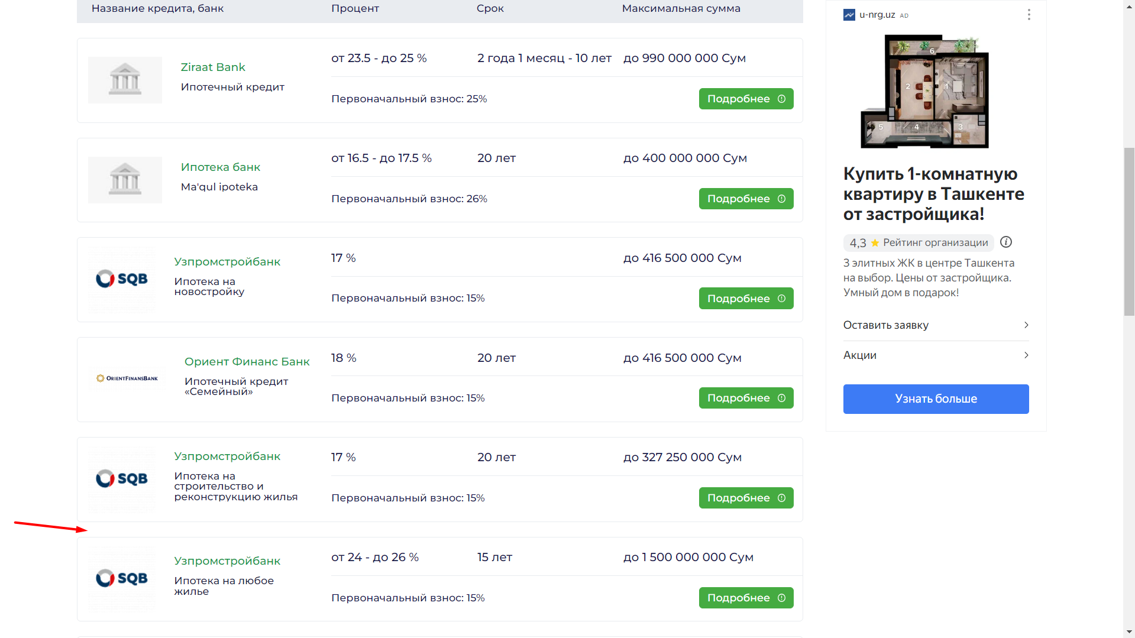Open the Ziraat Bank link
1135x638 pixels.
[x=213, y=67]
